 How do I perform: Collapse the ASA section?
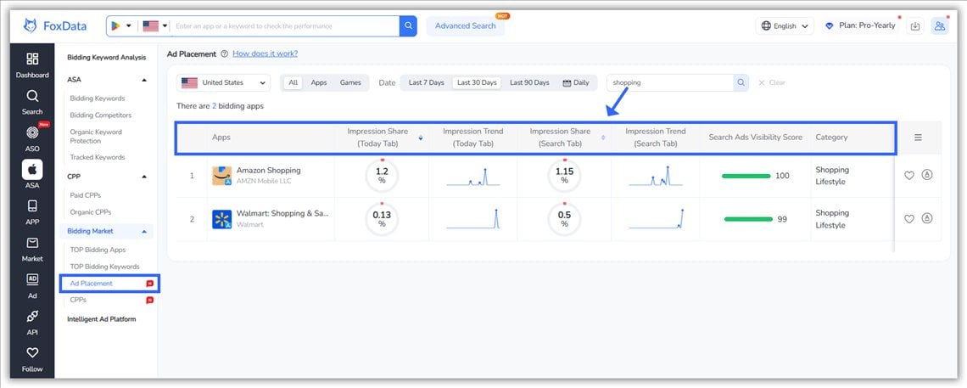click(x=144, y=80)
